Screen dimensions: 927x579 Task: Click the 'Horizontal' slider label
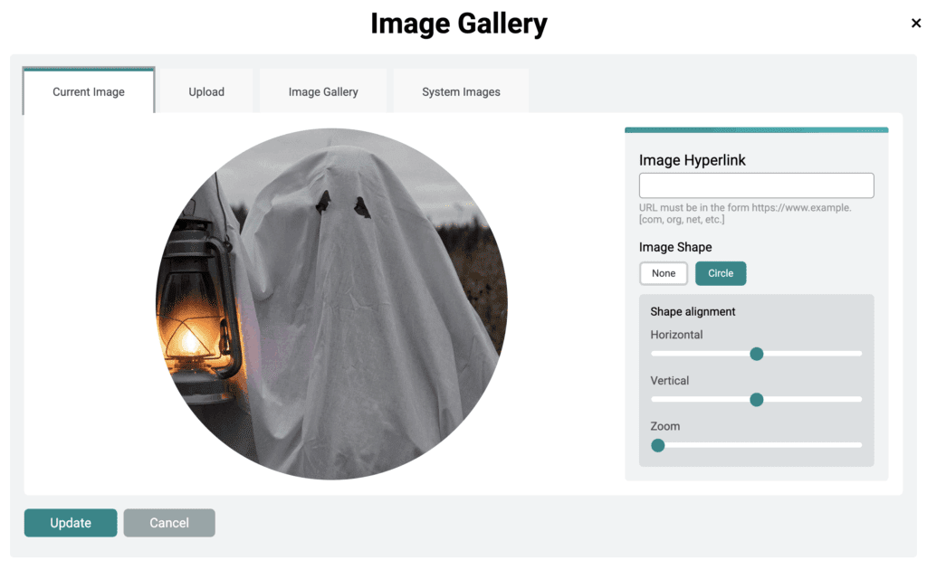click(676, 335)
